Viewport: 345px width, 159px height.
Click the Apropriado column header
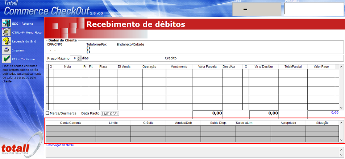[288, 123]
